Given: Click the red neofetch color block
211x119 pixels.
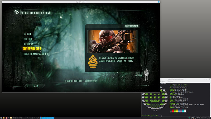Looking at the screenshot, I should point(173,111).
